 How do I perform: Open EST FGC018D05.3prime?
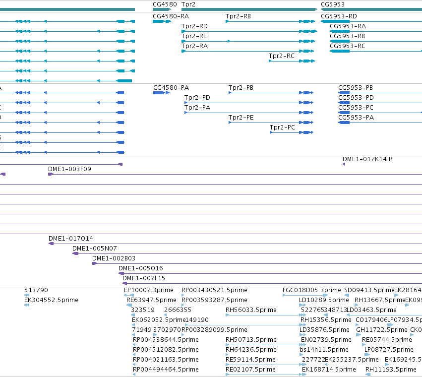(x=311, y=290)
